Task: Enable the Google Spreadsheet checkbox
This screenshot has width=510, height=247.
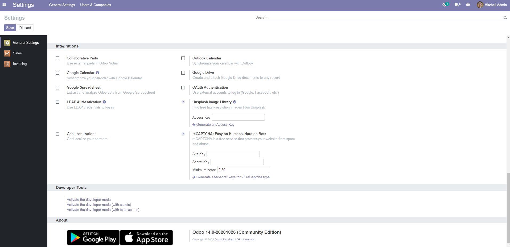Action: point(57,88)
